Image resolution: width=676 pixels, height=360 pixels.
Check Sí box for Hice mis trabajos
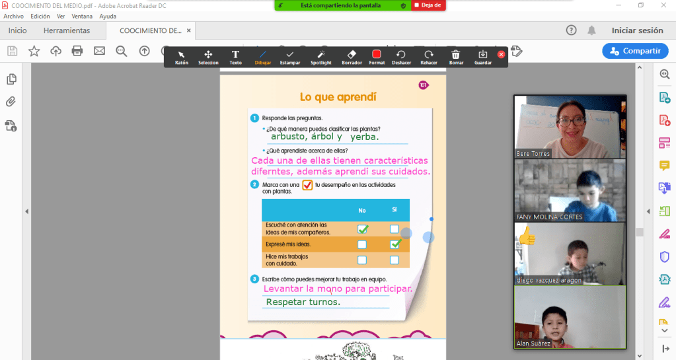[x=394, y=260]
